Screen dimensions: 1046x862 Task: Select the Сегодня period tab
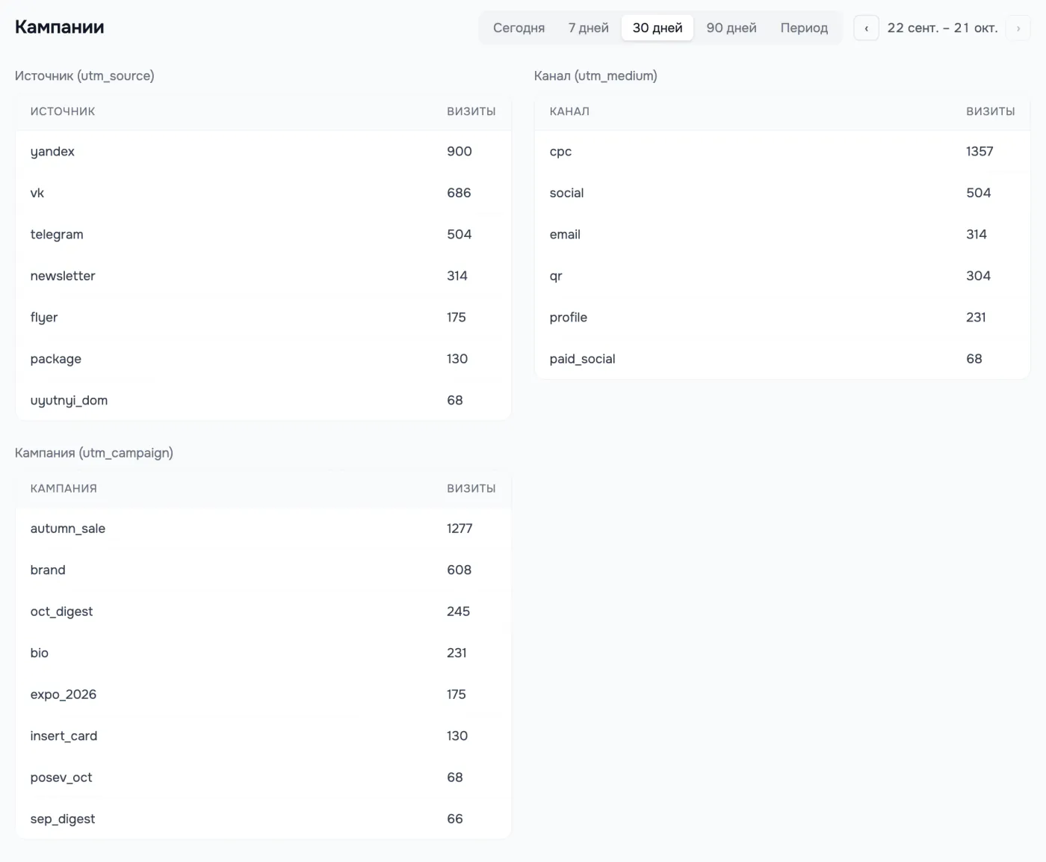point(519,28)
